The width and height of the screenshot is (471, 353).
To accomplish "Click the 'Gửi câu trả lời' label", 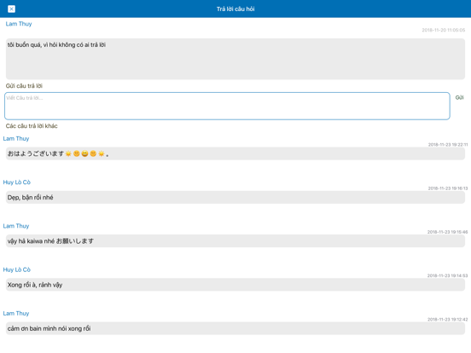I will [x=24, y=86].
